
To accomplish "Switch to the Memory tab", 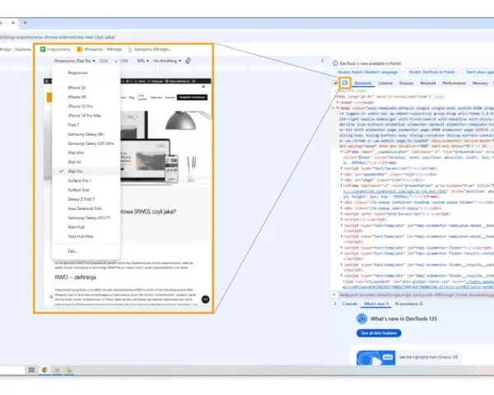I will pos(480,83).
